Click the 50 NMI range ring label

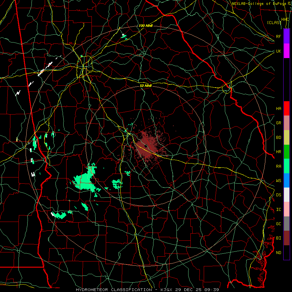(146, 86)
